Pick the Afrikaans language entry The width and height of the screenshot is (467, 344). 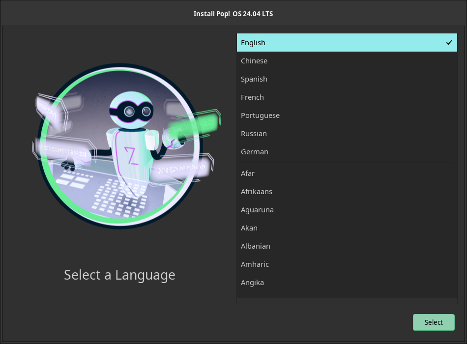[257, 192]
